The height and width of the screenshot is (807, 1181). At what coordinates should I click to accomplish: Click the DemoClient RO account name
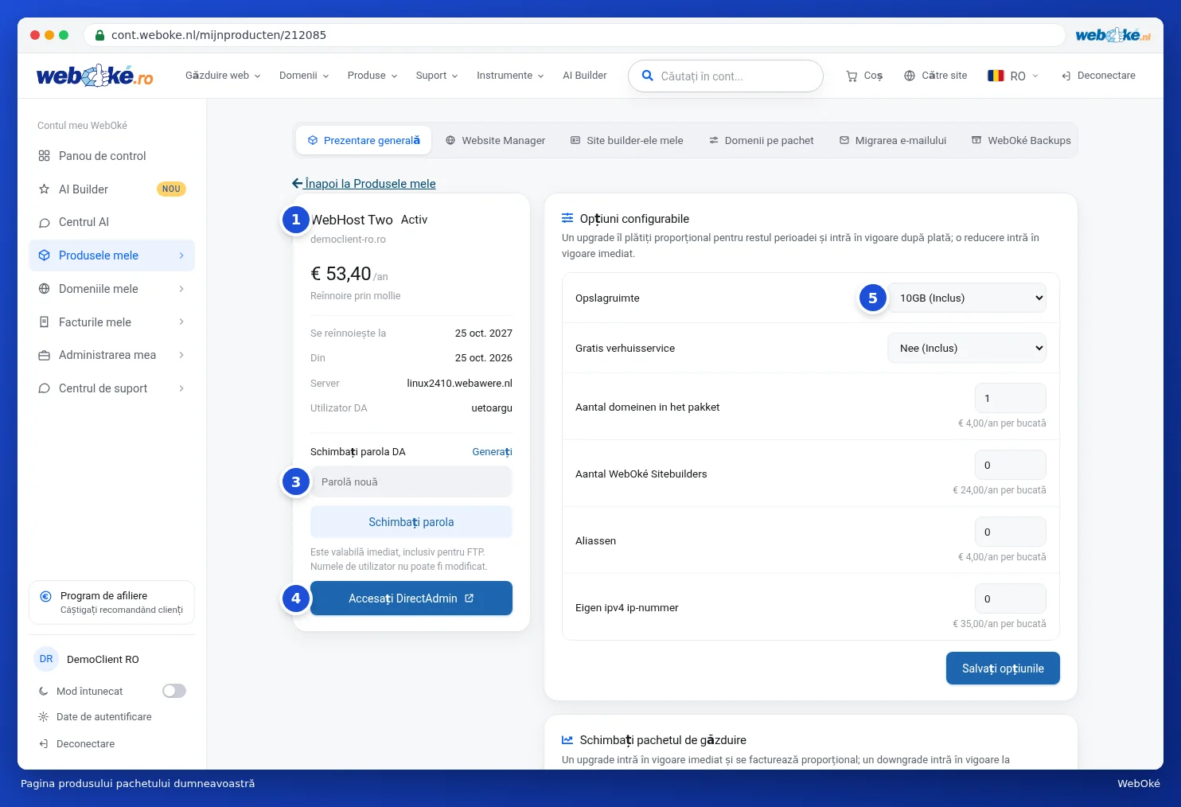click(103, 660)
